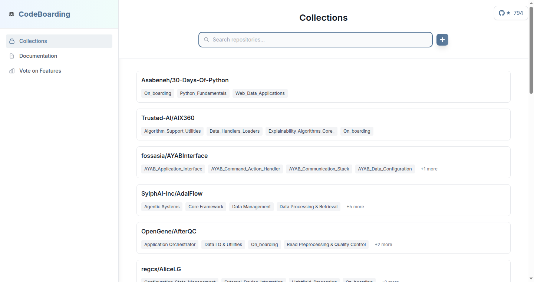This screenshot has height=282, width=534.
Task: Open Collections in the sidebar
Action: (x=59, y=41)
